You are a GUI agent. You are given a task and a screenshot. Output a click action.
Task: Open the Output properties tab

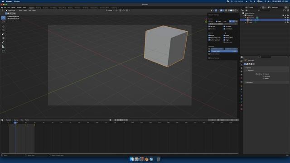(242, 68)
